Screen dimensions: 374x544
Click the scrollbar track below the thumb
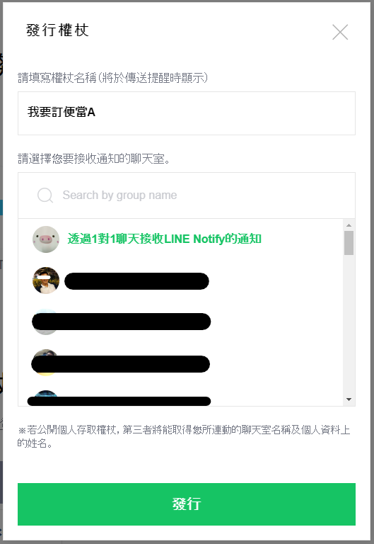pyautogui.click(x=349, y=324)
